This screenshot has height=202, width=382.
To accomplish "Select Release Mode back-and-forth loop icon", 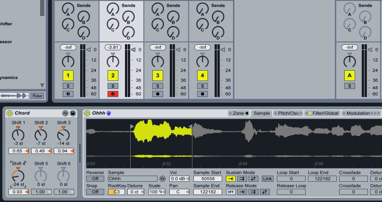I will pos(265,192).
